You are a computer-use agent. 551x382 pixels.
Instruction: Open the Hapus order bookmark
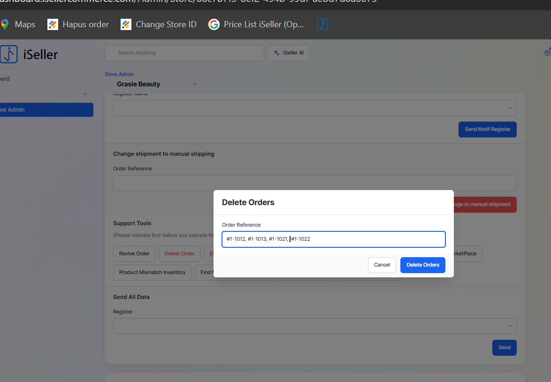pyautogui.click(x=78, y=24)
